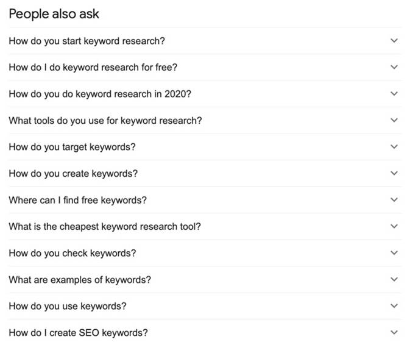Expand arrow for "What tools do you use"

point(394,120)
